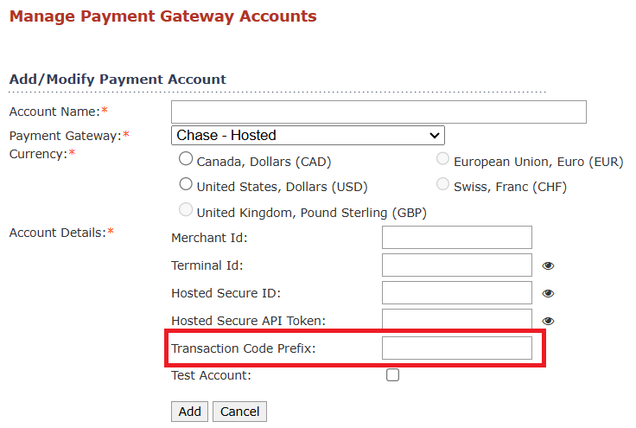The image size is (636, 428).
Task: Click into the Merchant Id field
Action: point(457,237)
